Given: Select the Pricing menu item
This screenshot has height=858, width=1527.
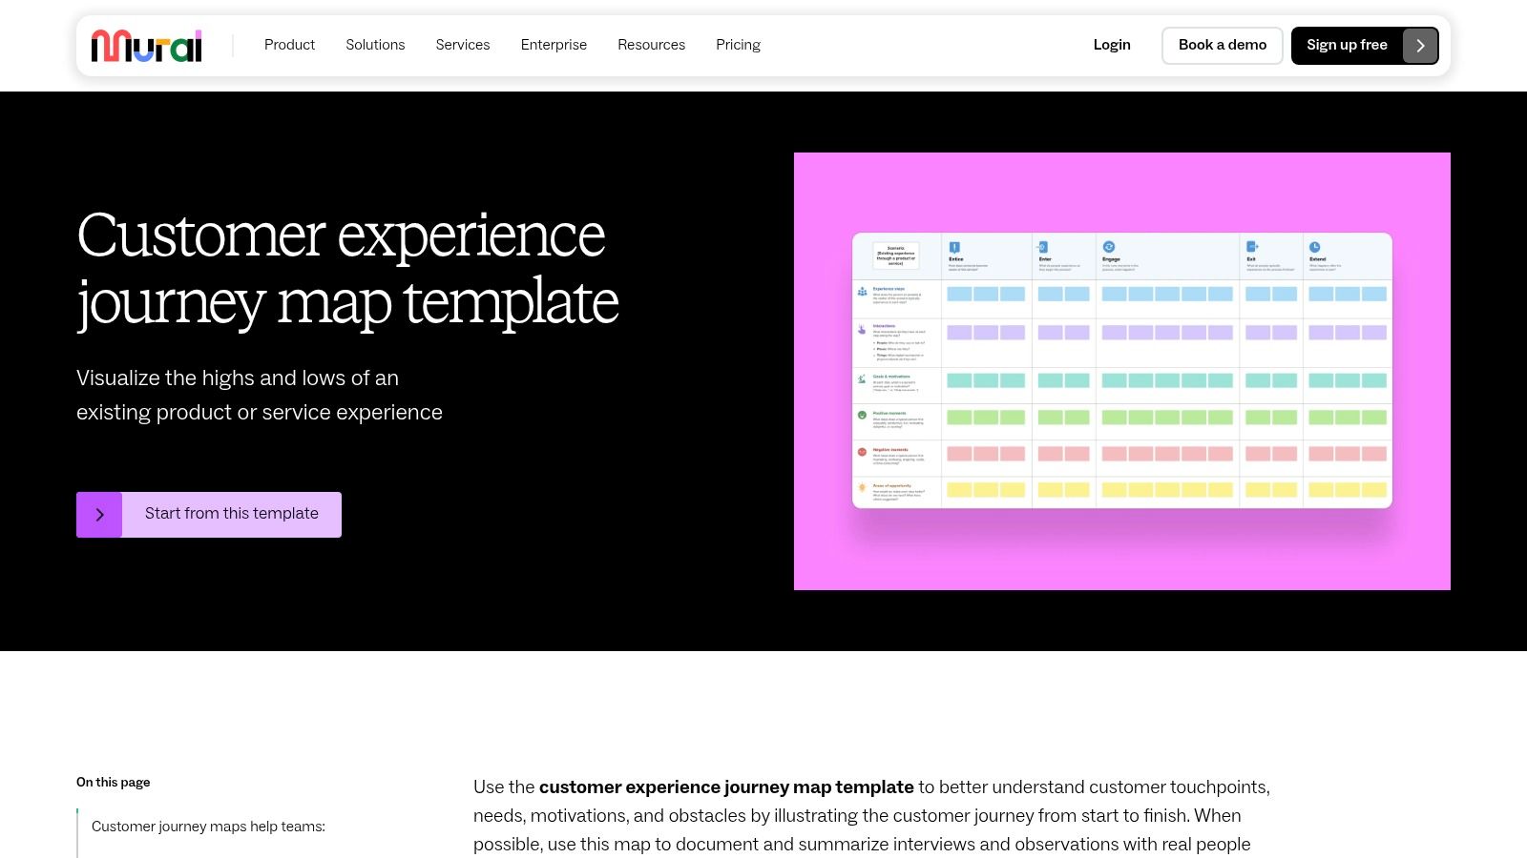Looking at the screenshot, I should [738, 45].
